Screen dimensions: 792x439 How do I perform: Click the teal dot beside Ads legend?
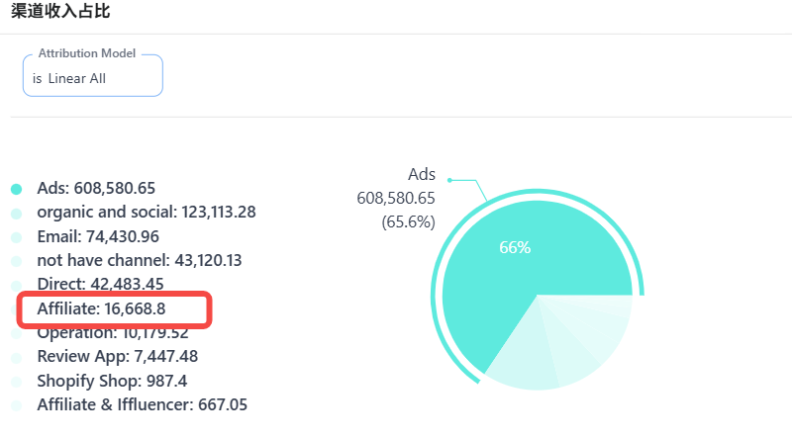pos(16,188)
